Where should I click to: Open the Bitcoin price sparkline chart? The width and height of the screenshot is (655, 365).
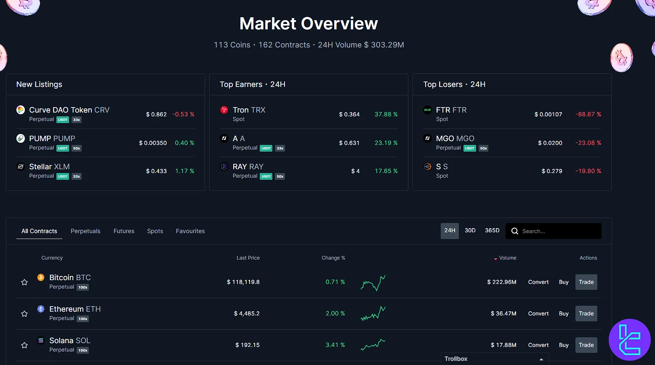373,283
